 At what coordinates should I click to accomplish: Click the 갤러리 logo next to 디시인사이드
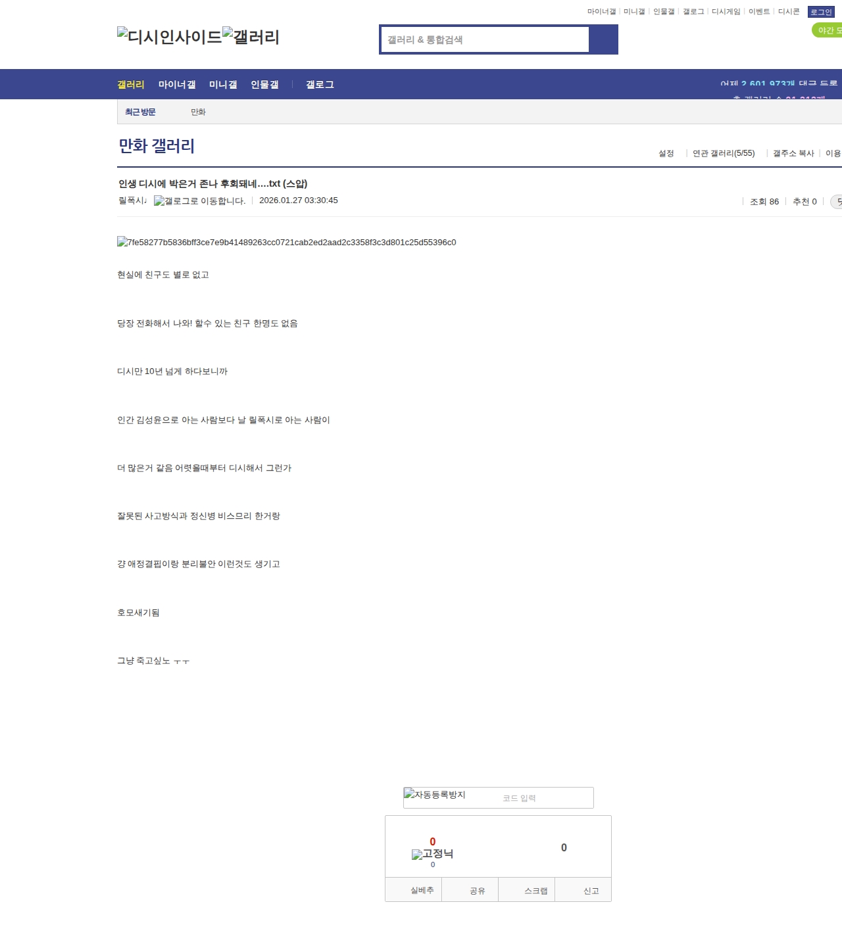251,37
